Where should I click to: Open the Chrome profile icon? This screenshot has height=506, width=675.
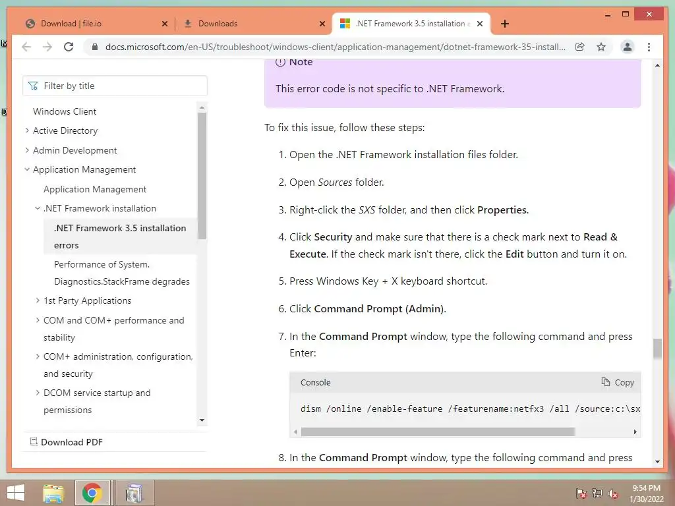click(x=628, y=47)
